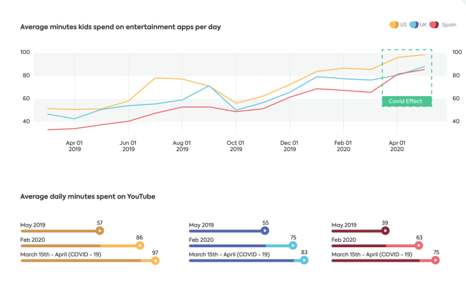Toggle the US series in the legend
The image size is (466, 296).
(398, 25)
